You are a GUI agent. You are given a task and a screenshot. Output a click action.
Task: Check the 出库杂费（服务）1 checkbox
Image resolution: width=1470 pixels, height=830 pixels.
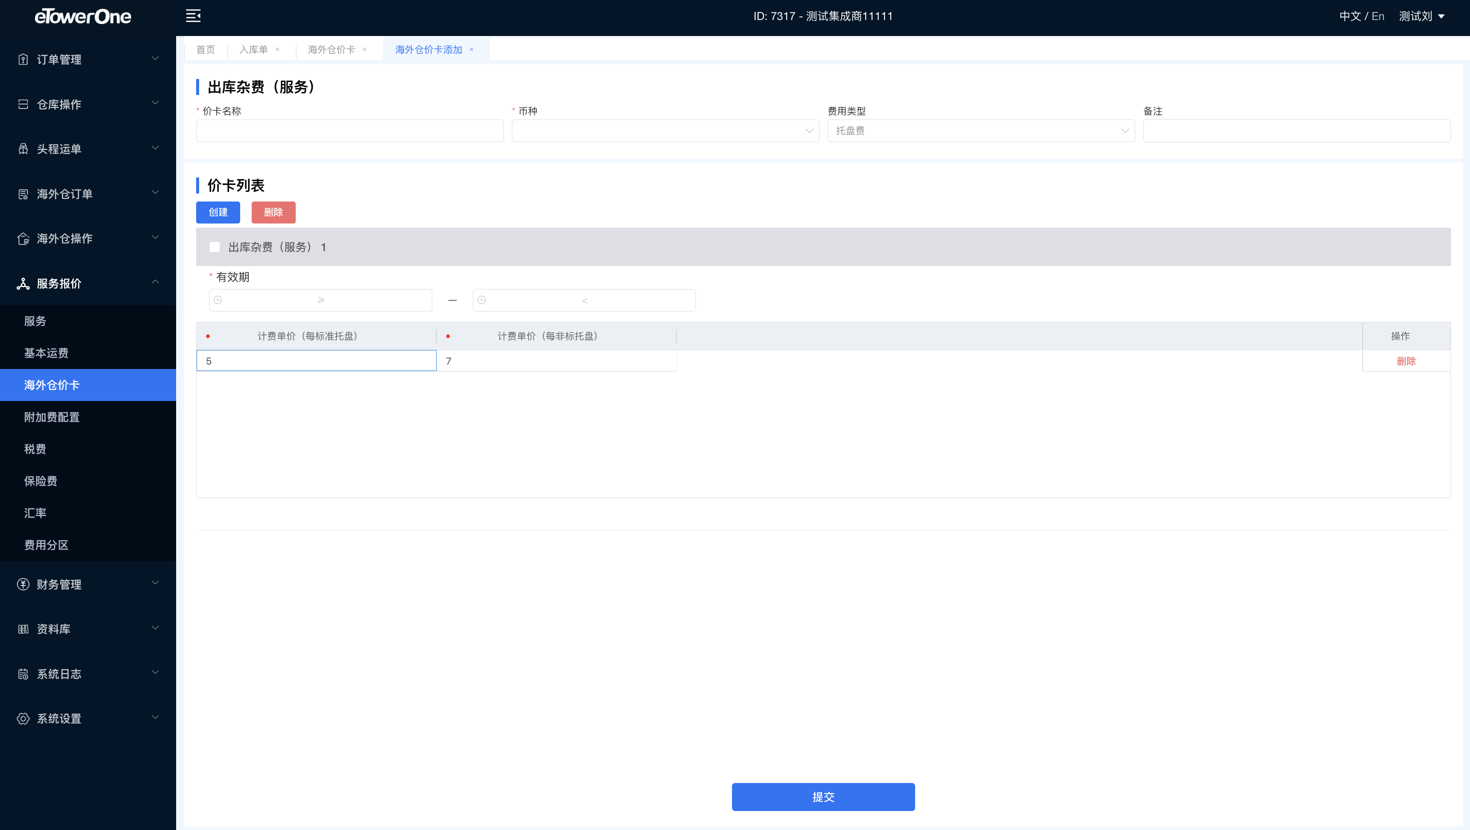pyautogui.click(x=215, y=247)
